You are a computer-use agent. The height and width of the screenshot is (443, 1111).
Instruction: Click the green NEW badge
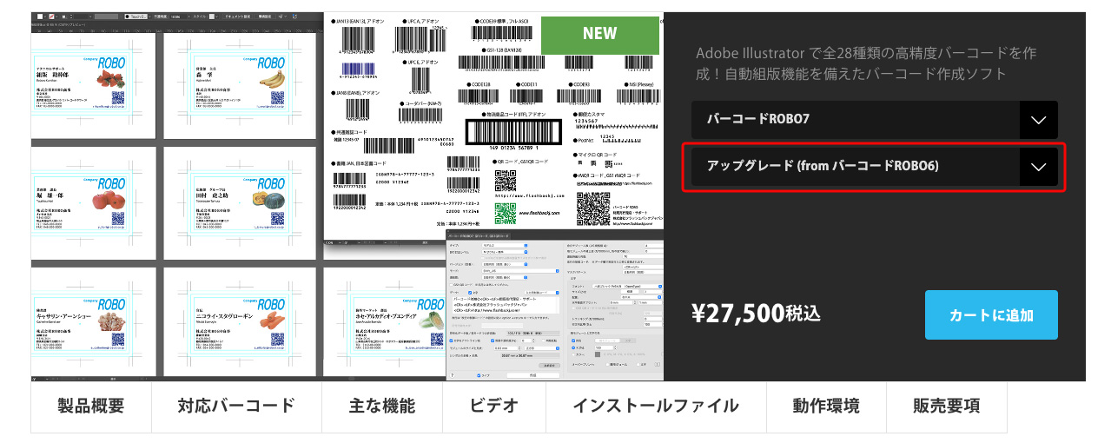click(x=601, y=34)
